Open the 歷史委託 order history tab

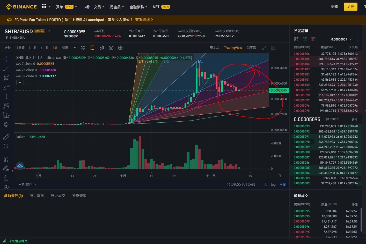(x=37, y=196)
